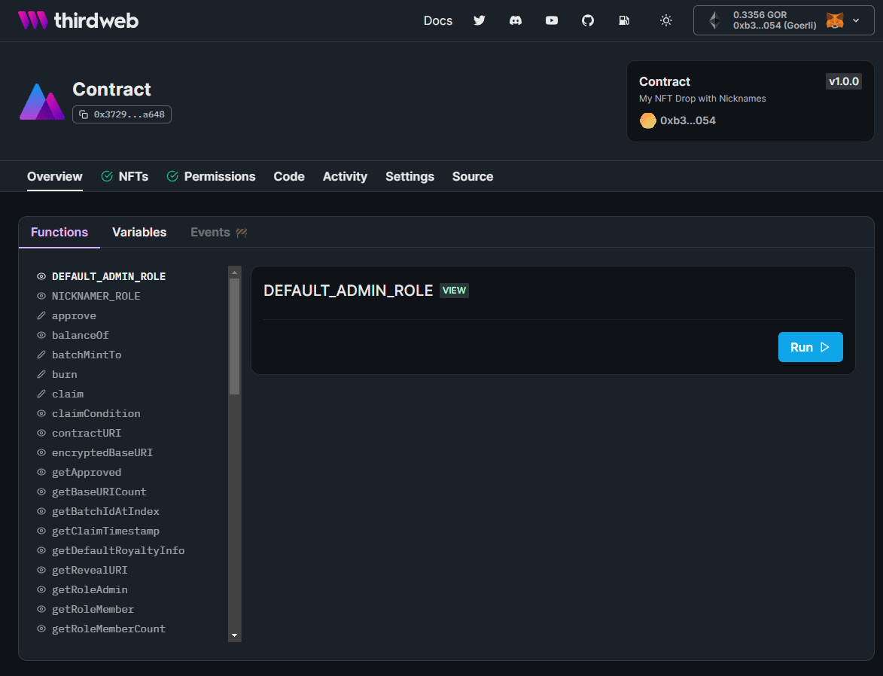This screenshot has width=883, height=676.
Task: Open the GitHub link in the header
Action: (588, 20)
